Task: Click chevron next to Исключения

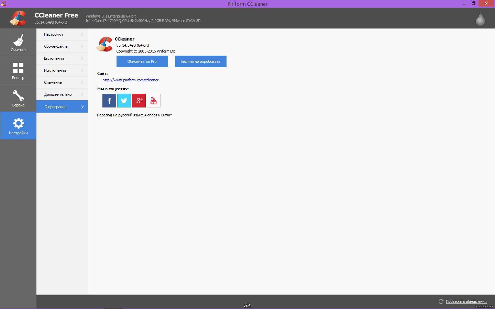Action: (82, 70)
